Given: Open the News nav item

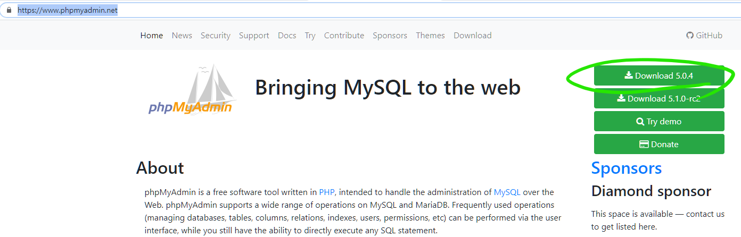Looking at the screenshot, I should click(182, 36).
